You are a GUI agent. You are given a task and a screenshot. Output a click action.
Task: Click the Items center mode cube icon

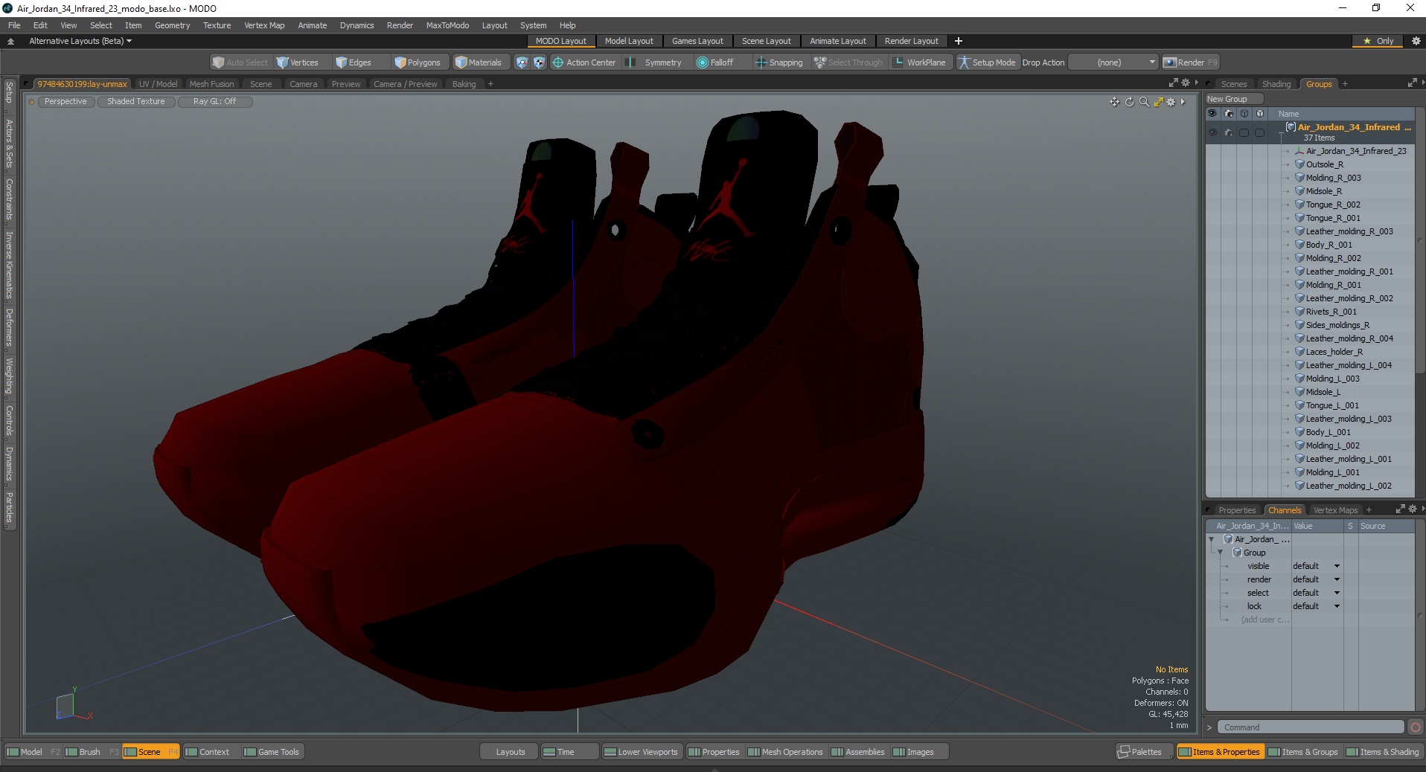(x=522, y=62)
